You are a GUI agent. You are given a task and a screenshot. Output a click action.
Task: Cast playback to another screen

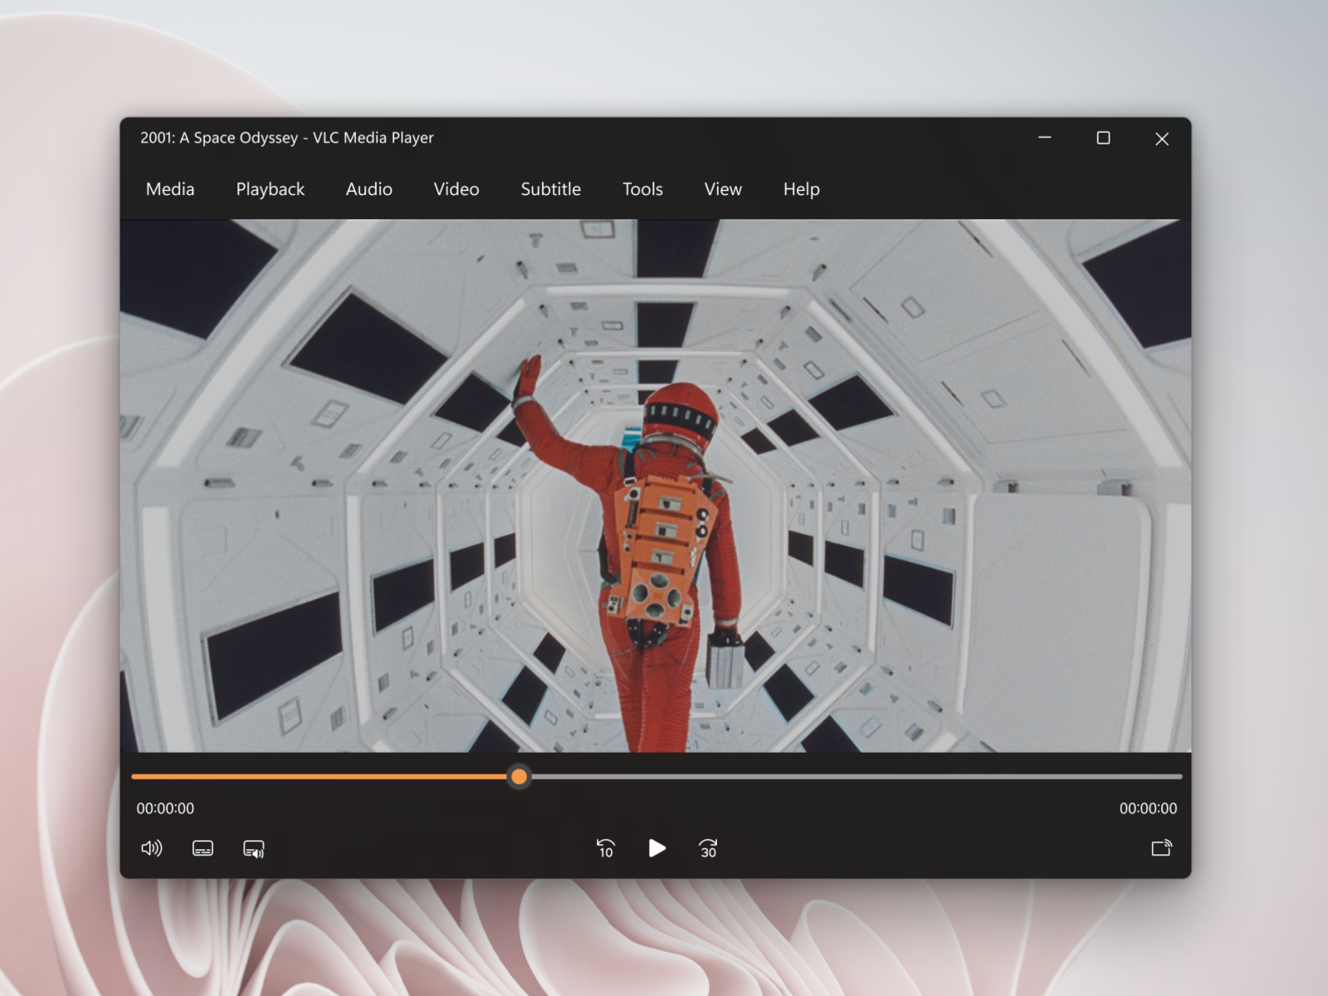1162,848
